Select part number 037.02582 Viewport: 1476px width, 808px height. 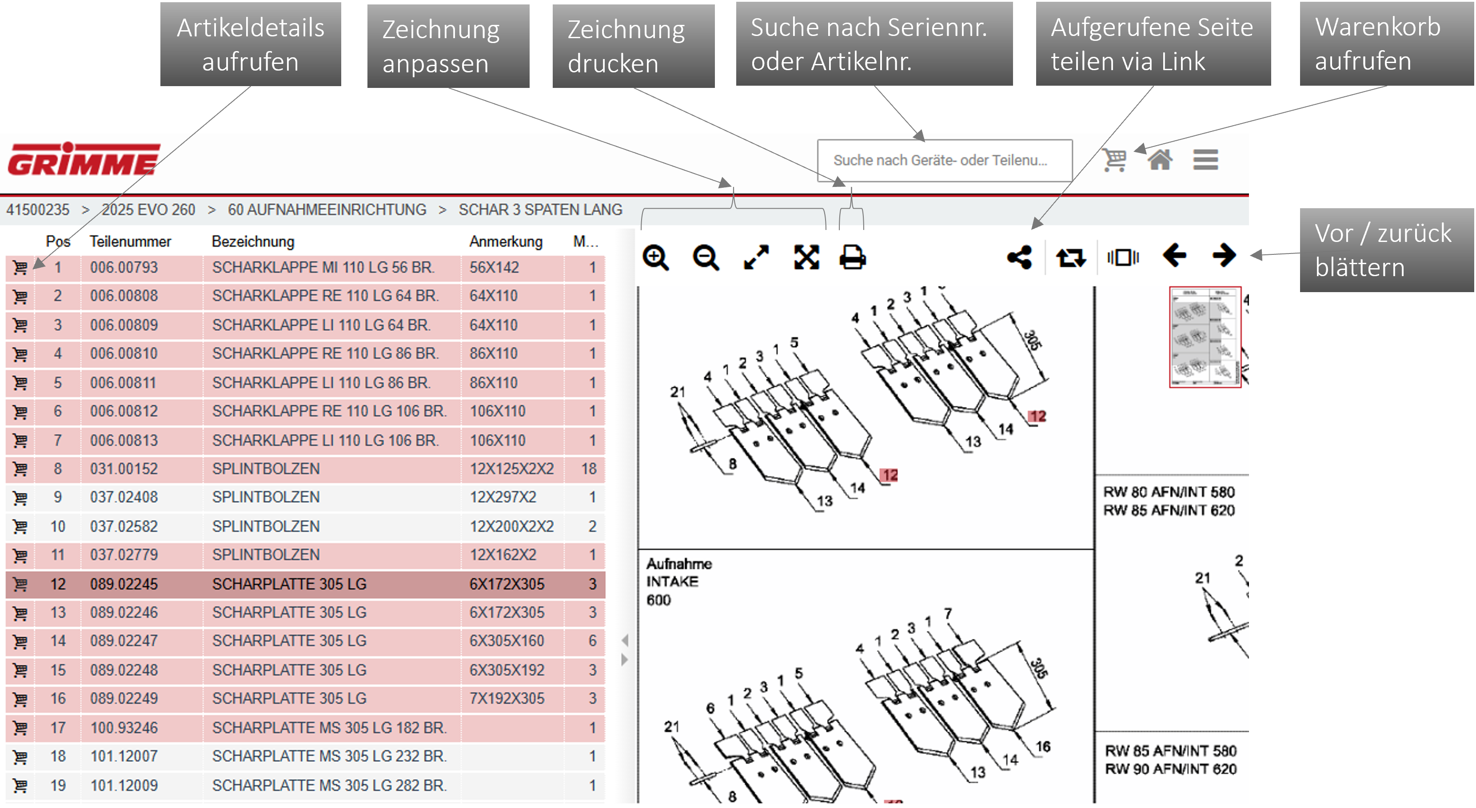click(x=124, y=526)
